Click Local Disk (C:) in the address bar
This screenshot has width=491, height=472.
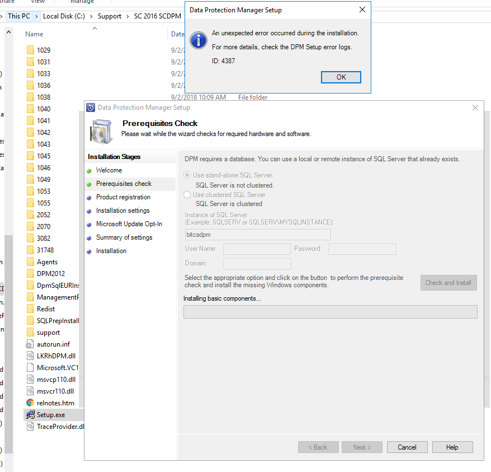pyautogui.click(x=64, y=16)
